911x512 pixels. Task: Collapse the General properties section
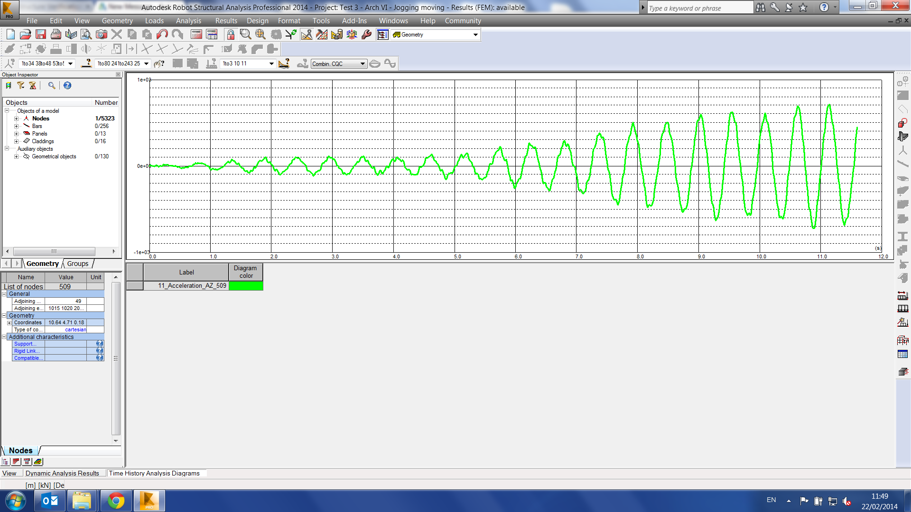(4, 294)
